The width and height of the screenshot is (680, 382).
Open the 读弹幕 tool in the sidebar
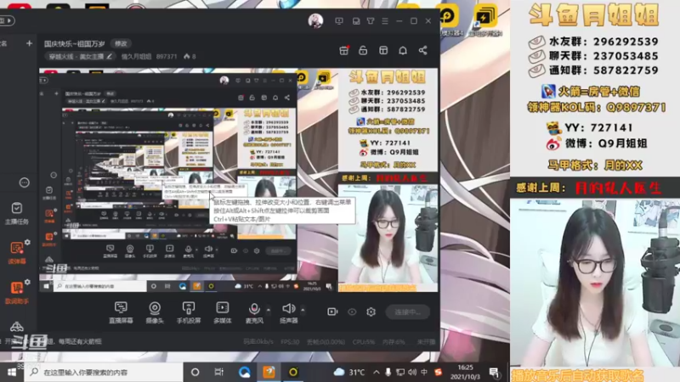16,252
